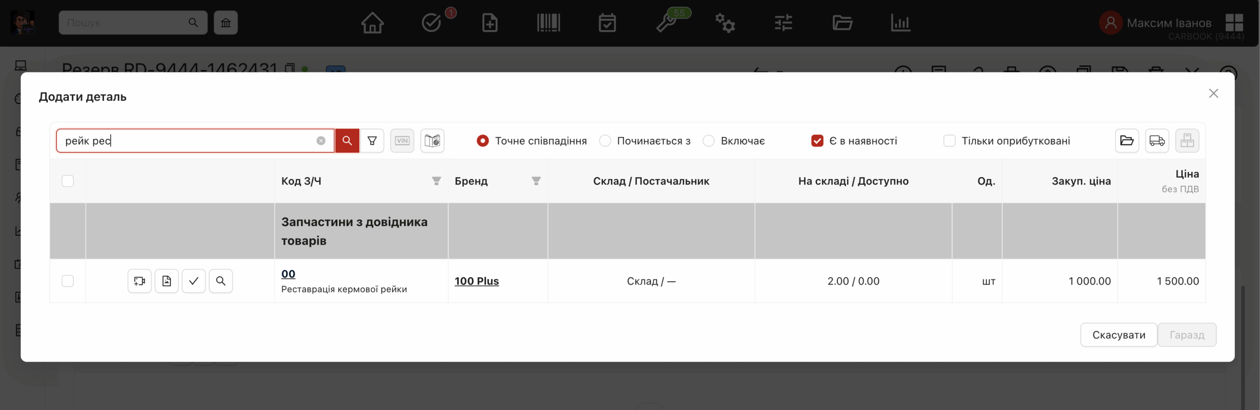Enable 'Тільки оприбутковані' checkbox
The width and height of the screenshot is (1260, 410).
coord(949,141)
